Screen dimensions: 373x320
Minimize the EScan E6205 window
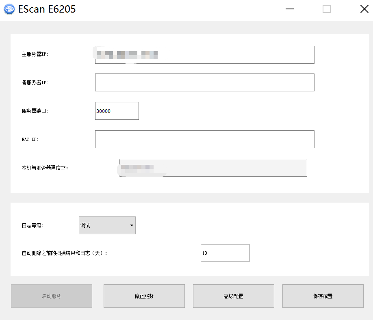[x=290, y=9]
